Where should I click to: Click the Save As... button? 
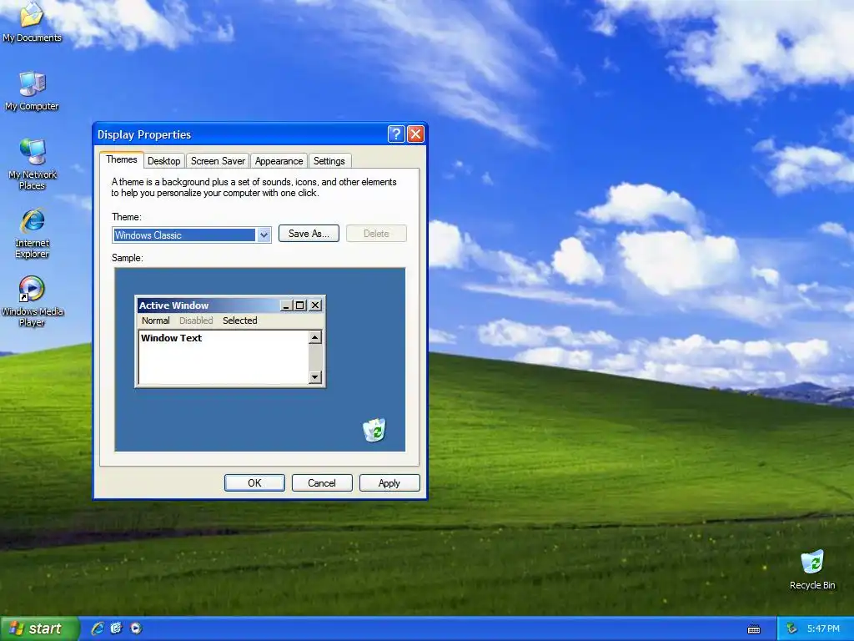309,234
